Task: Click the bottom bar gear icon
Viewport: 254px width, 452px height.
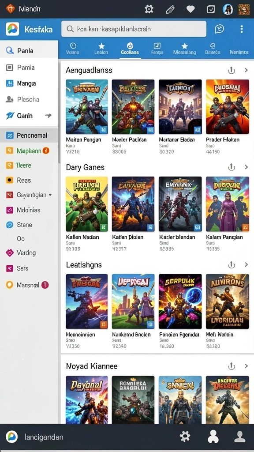Action: tap(185, 437)
